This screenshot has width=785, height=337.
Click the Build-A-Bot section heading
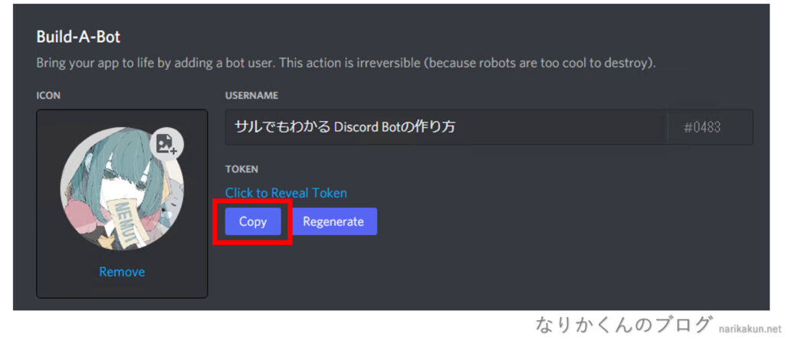coord(78,37)
